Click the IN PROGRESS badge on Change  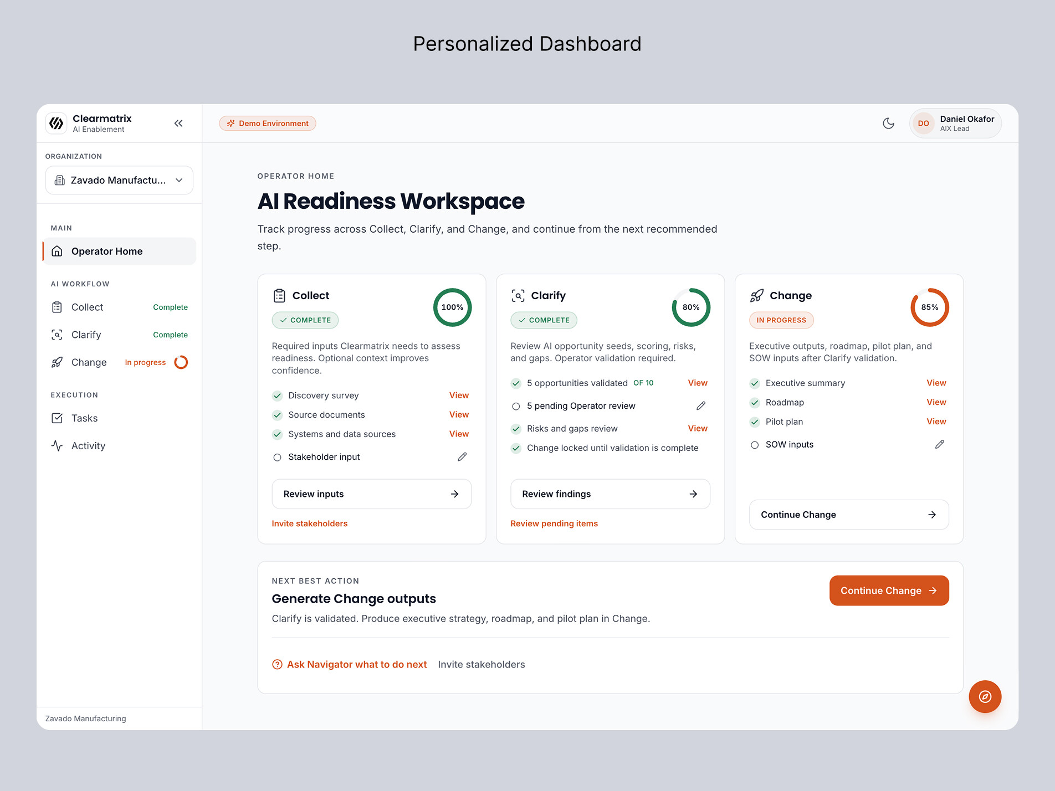click(x=781, y=320)
